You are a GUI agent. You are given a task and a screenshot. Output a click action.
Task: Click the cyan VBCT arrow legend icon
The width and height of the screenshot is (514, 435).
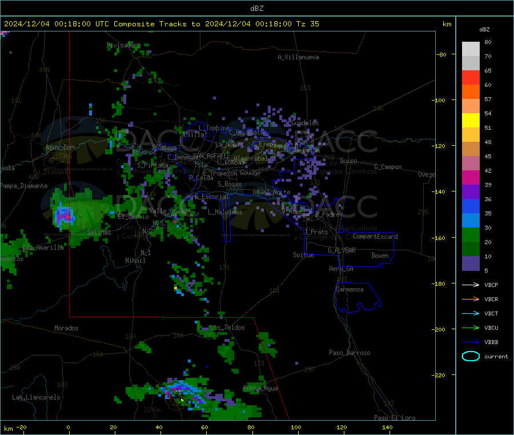coord(471,314)
